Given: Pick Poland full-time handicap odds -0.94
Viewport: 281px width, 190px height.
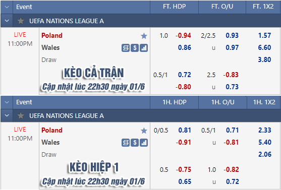Looking at the screenshot, I should pyautogui.click(x=183, y=35).
